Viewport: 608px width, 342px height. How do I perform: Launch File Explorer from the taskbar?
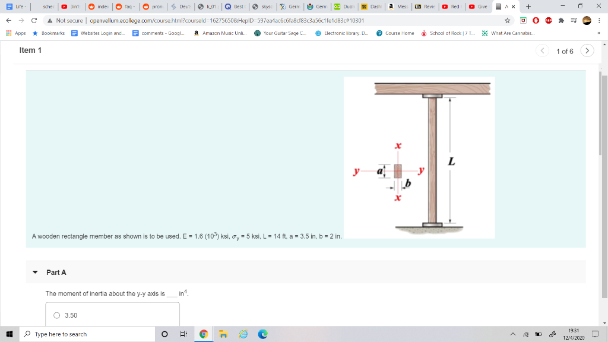223,335
